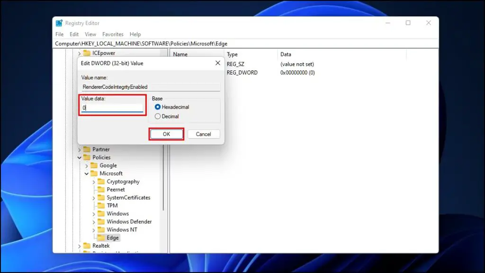The image size is (485, 273).
Task: Click the Peernet folder icon
Action: [101, 189]
